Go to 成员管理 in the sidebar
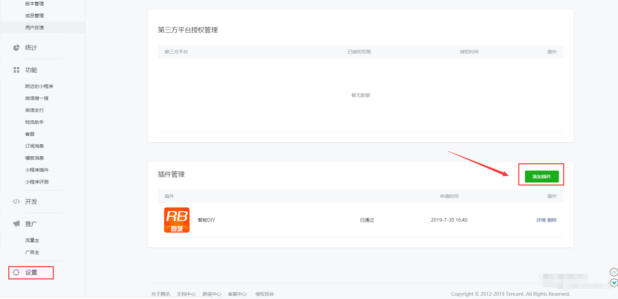 [x=35, y=16]
